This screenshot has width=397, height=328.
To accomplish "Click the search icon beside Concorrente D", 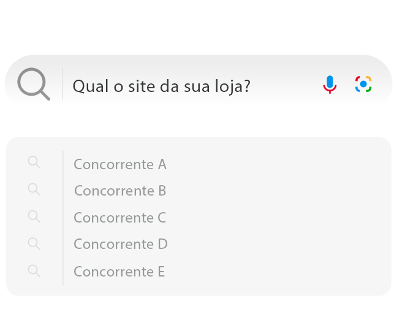I will (x=34, y=243).
